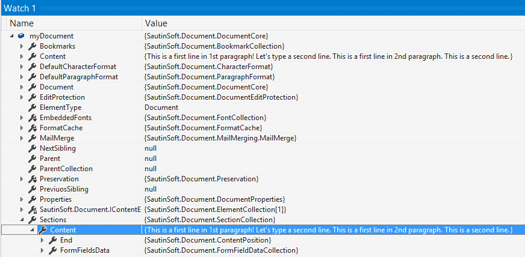Select the DefaultParagraphFormat row
Viewport: 525px width, 257px height.
[x=78, y=77]
